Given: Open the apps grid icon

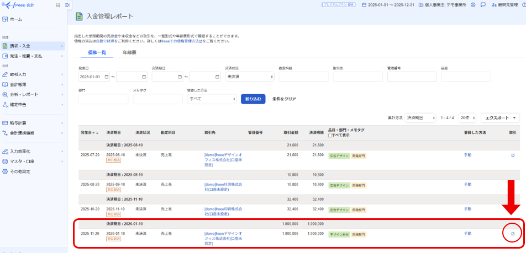Looking at the screenshot, I should click(58, 5).
